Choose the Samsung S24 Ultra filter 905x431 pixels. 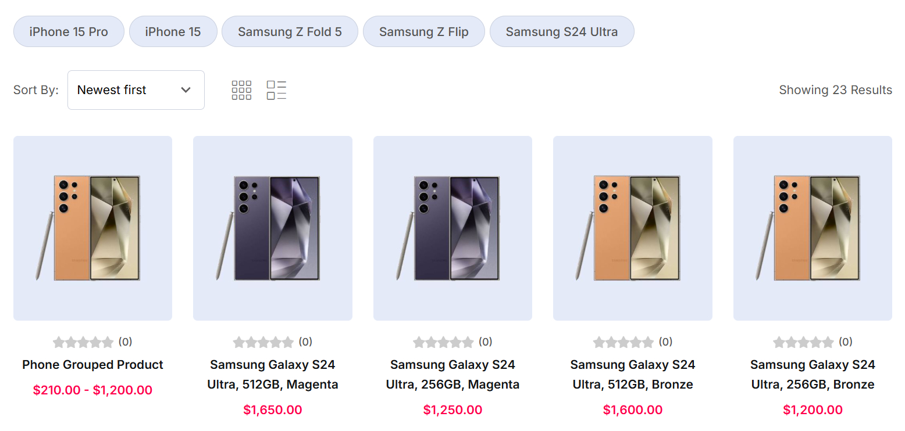[x=561, y=31]
